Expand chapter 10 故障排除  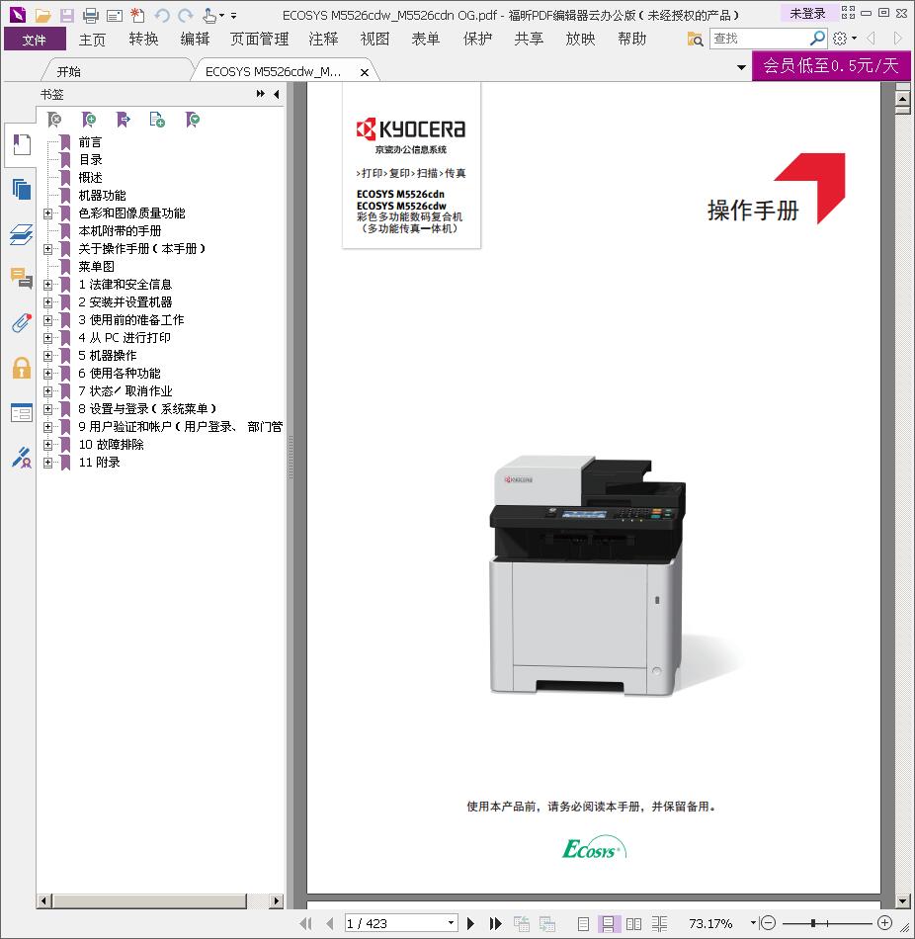pos(47,445)
